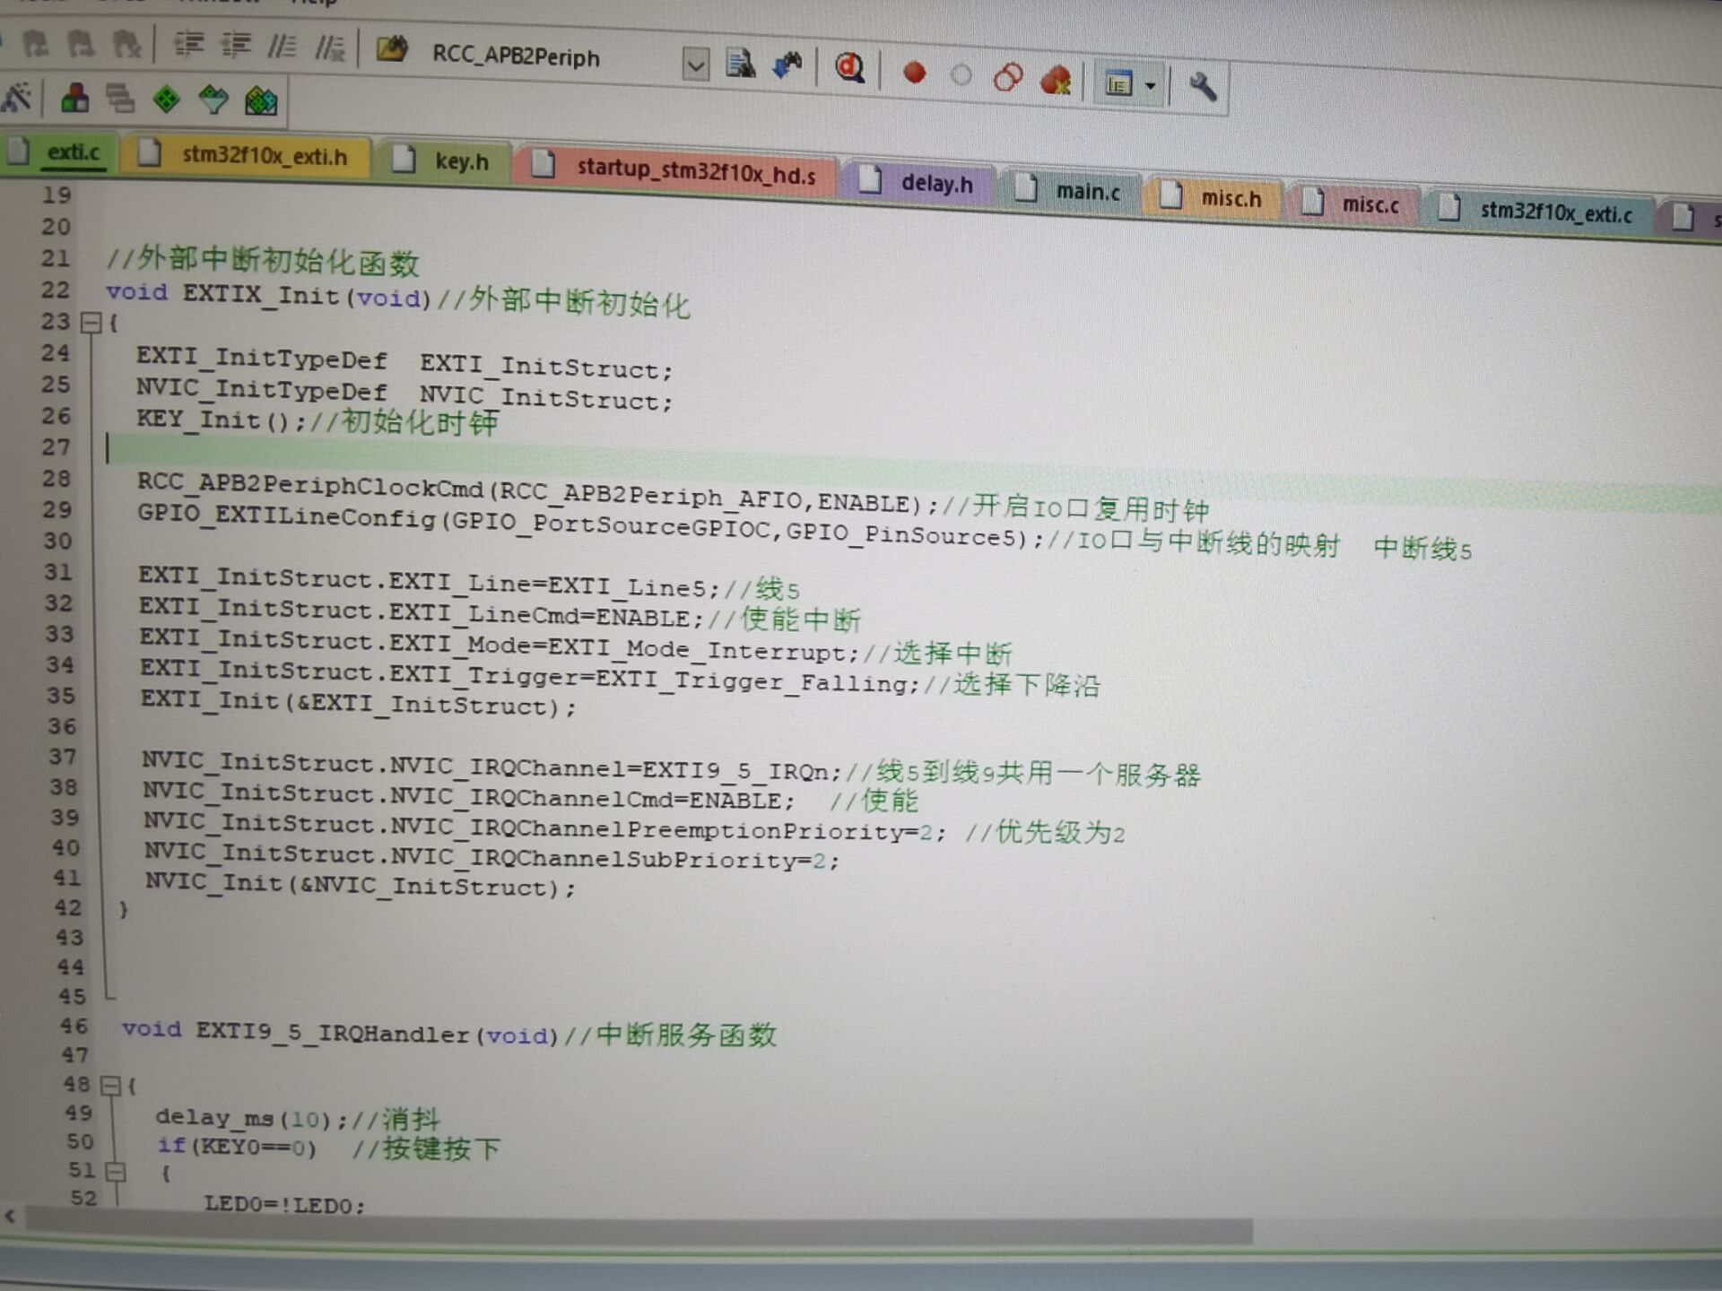Click the Start/Stop Debug Session icon
Viewport: 1722px width, 1291px height.
point(848,68)
